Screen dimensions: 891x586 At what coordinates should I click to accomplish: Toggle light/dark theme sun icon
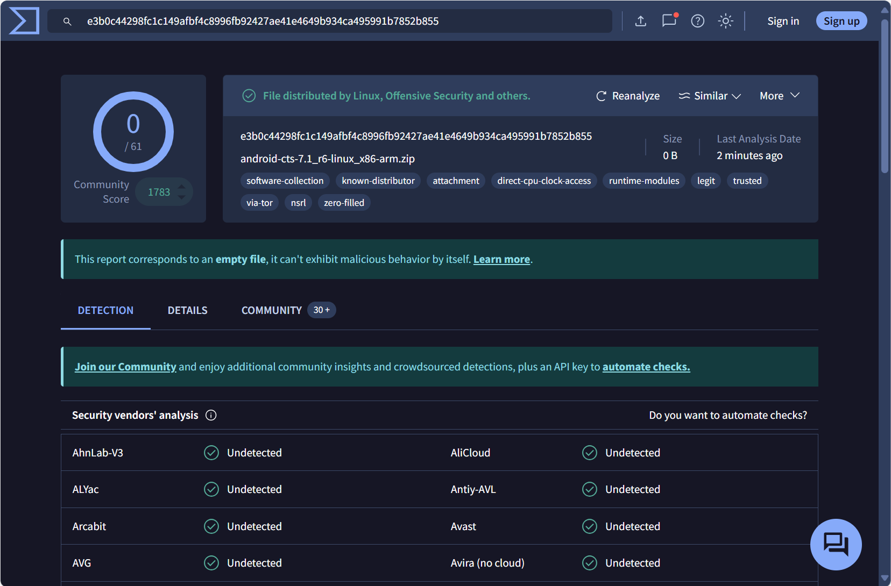tap(726, 21)
